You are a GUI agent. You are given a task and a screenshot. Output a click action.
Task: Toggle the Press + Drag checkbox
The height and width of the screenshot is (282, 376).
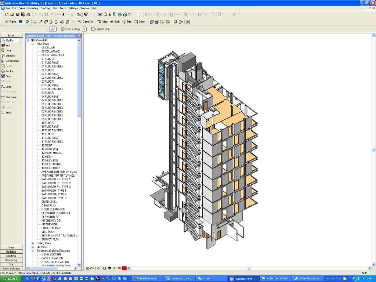click(x=62, y=29)
